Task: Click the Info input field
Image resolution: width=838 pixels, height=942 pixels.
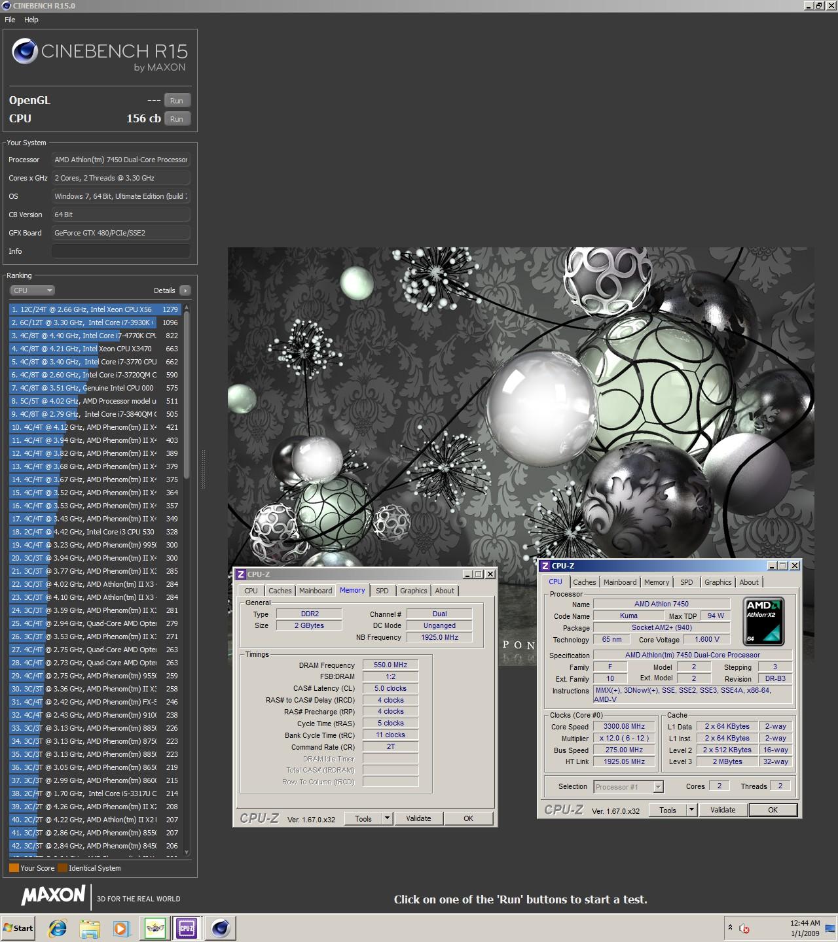Action: pyautogui.click(x=121, y=251)
